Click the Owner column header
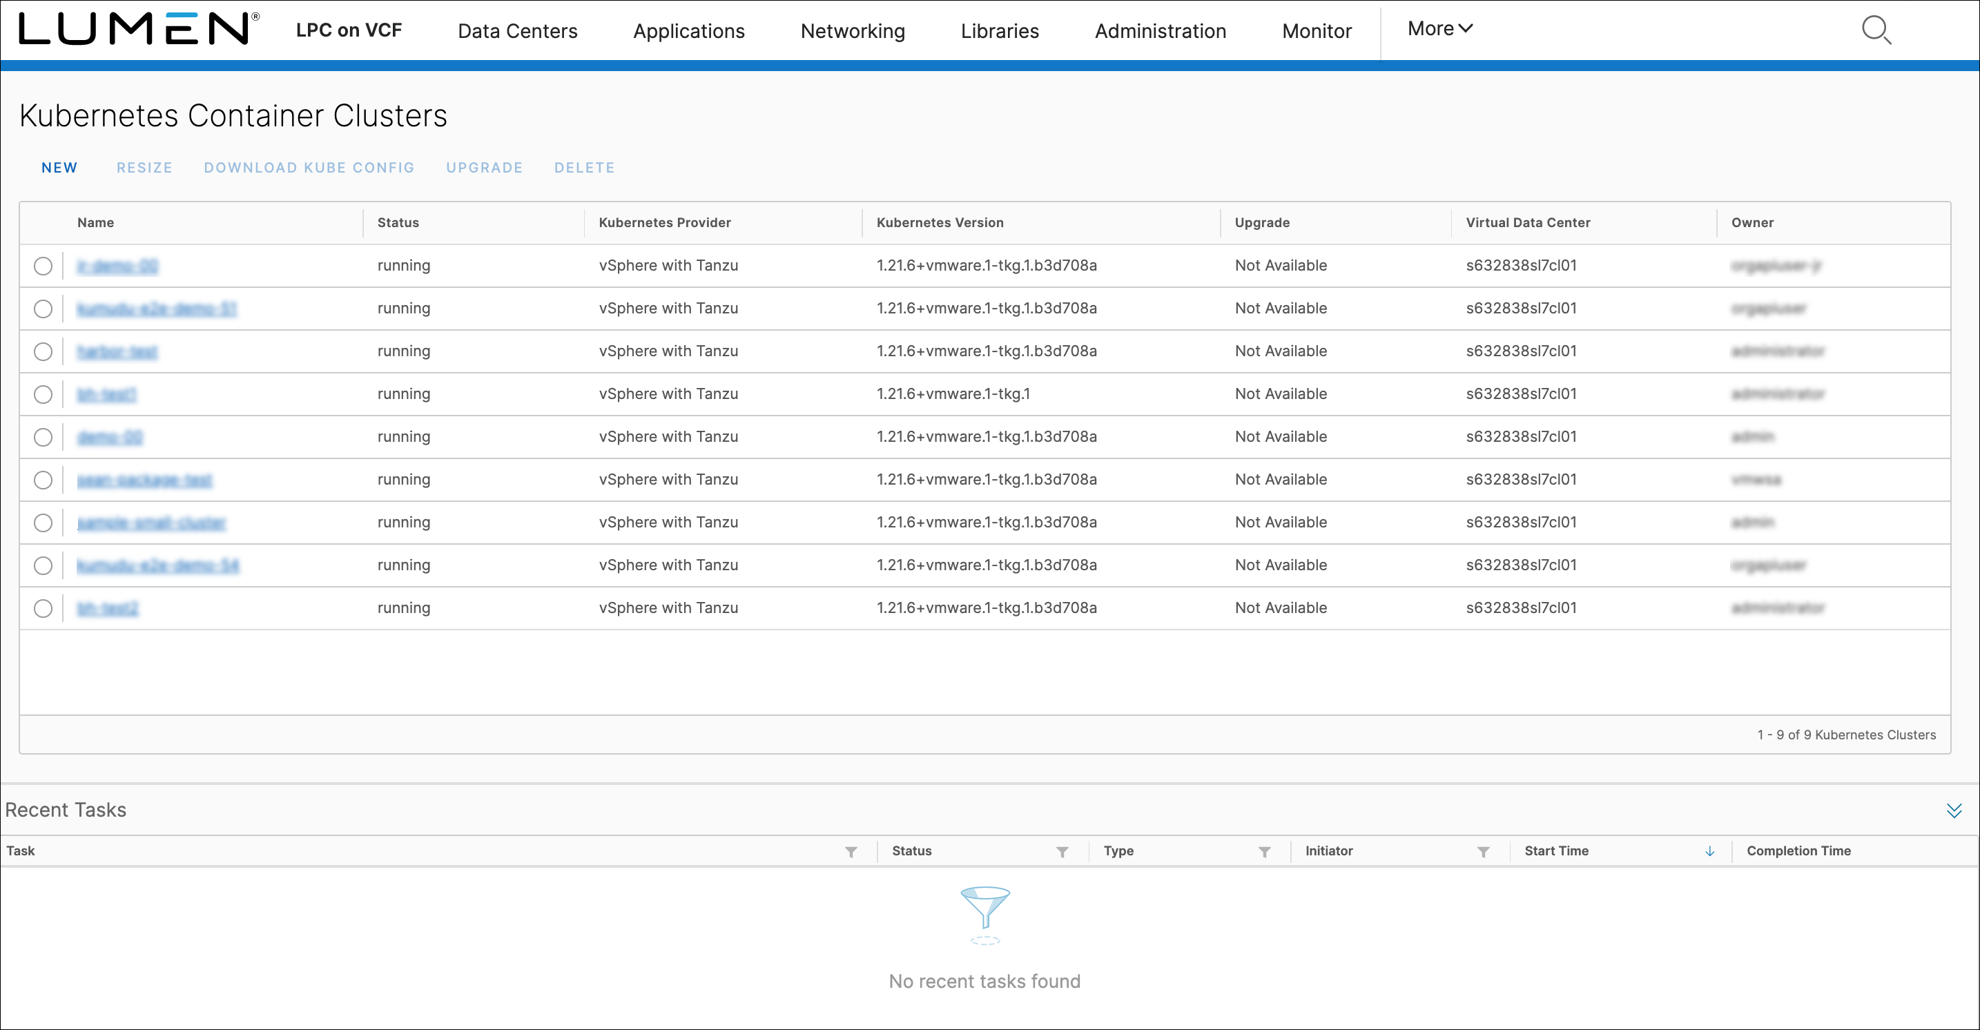This screenshot has width=1980, height=1030. [x=1752, y=223]
